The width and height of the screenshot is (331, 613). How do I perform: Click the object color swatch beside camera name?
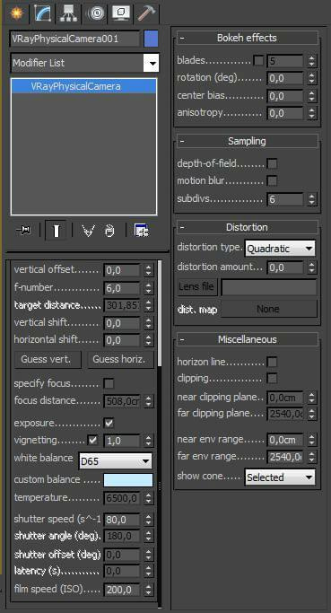[152, 39]
